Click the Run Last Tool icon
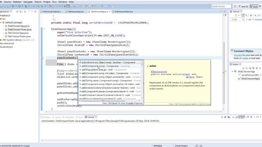Viewport: 262px width, 147px height. tap(26, 6)
